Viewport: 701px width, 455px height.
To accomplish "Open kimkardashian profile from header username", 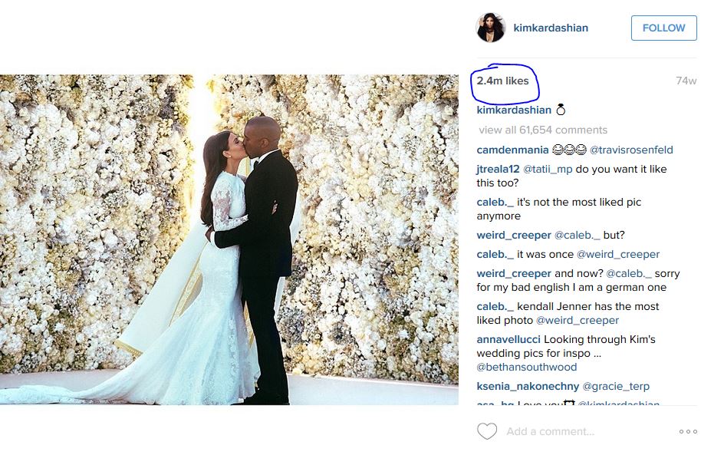I will click(551, 28).
